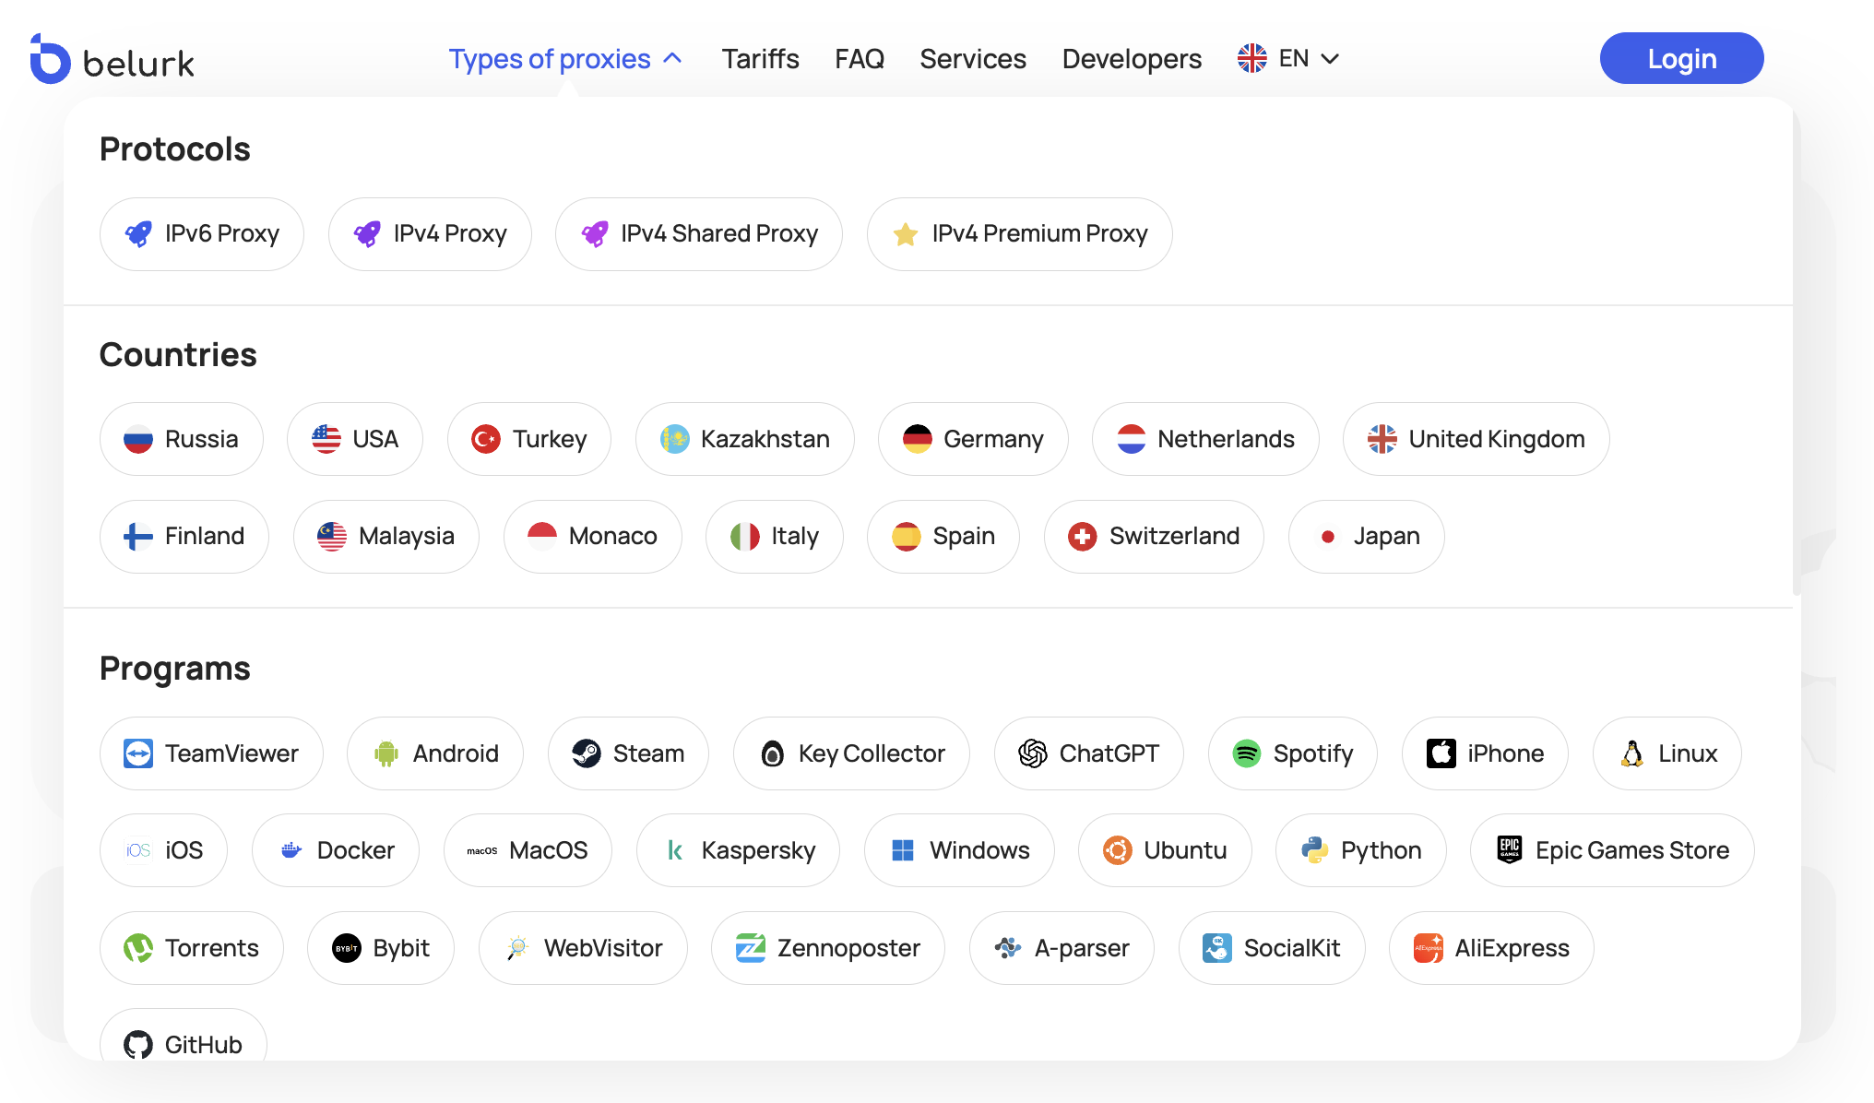The height and width of the screenshot is (1103, 1874).
Task: Collapse the Types of proxies menu
Action: tap(565, 59)
